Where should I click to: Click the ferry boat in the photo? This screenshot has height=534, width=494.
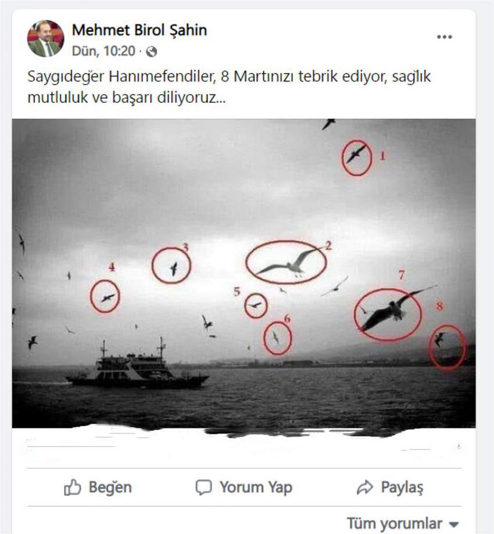[x=137, y=367]
